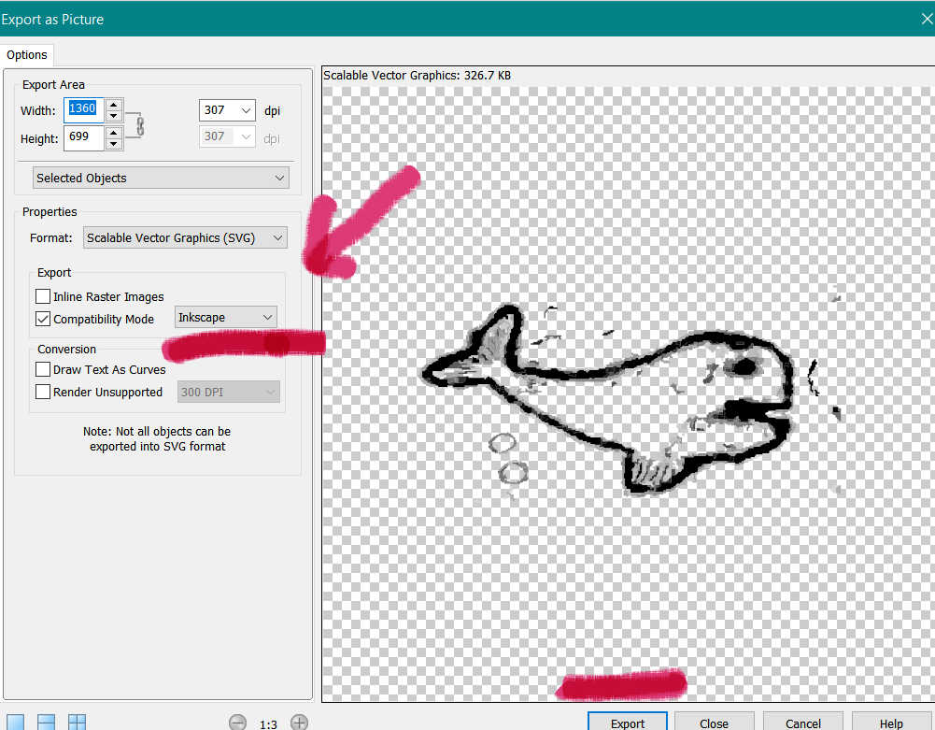This screenshot has height=730, width=935.
Task: Uncheck the Compatibility Mode option
Action: pos(41,319)
